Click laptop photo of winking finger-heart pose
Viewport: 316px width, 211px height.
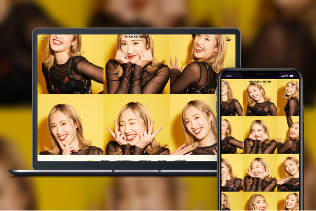pyautogui.click(x=137, y=124)
